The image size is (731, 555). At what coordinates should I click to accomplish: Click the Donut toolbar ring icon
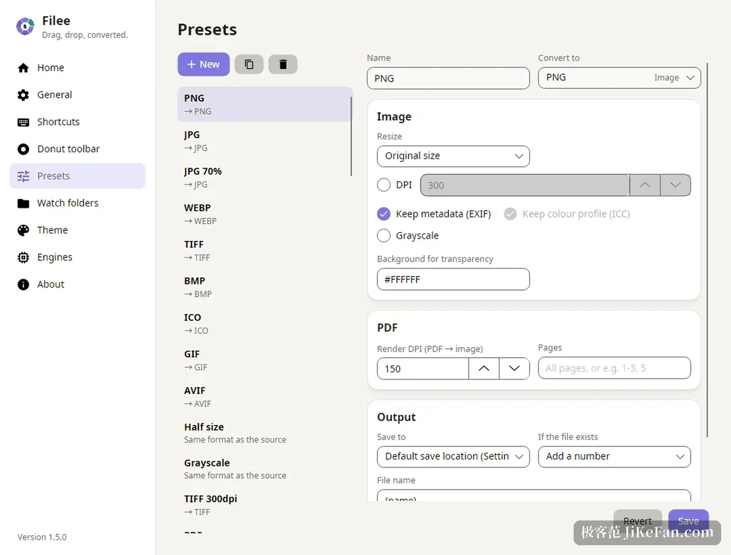coord(23,149)
